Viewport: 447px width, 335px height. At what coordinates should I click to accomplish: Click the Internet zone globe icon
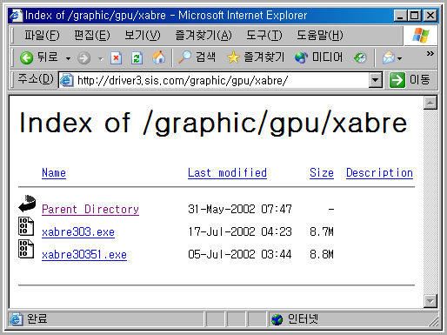coord(277,319)
